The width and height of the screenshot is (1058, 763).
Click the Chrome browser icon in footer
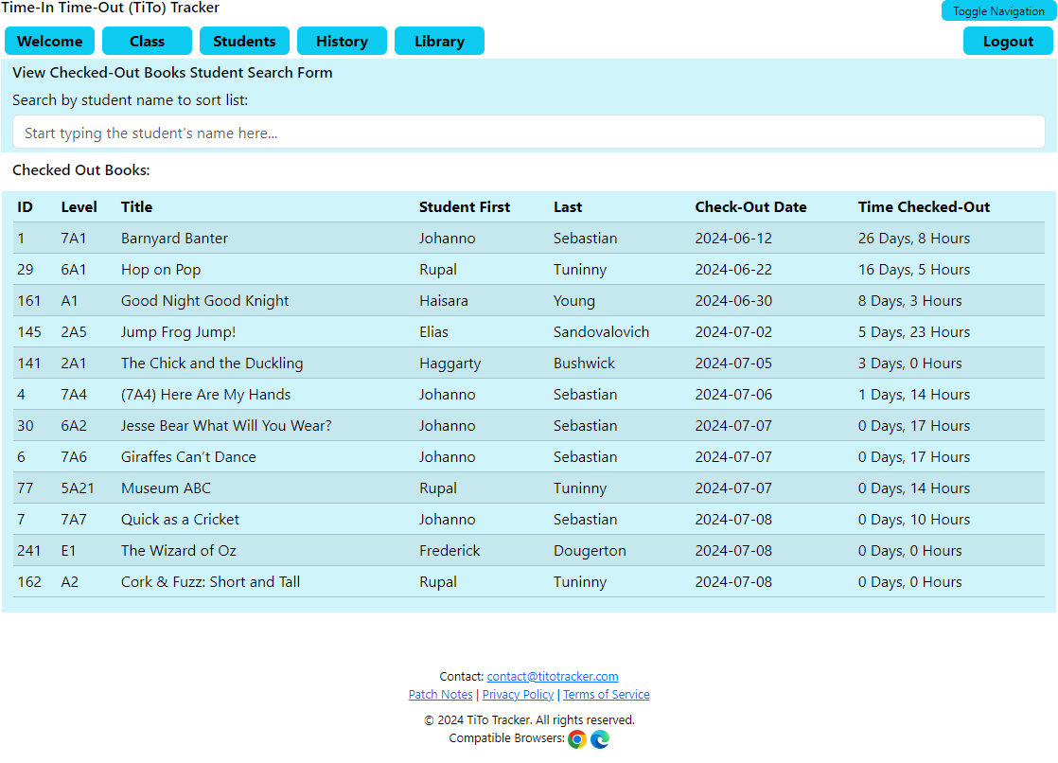click(x=577, y=739)
